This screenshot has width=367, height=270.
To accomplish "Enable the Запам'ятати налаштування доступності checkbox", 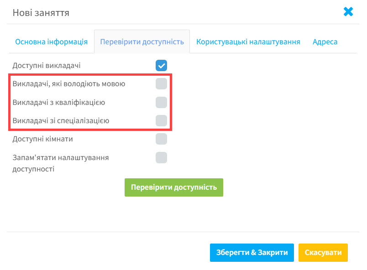I will pyautogui.click(x=161, y=158).
